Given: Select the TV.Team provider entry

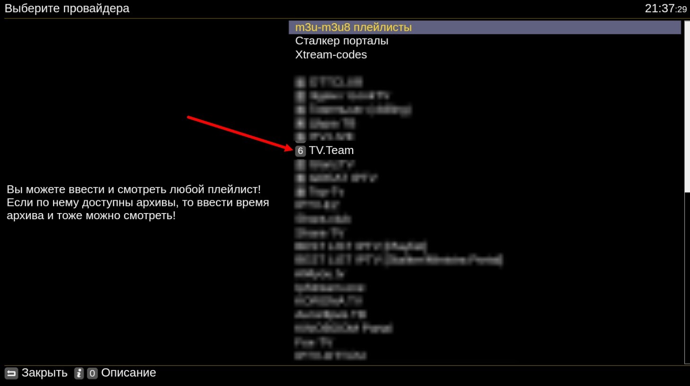Looking at the screenshot, I should [331, 150].
